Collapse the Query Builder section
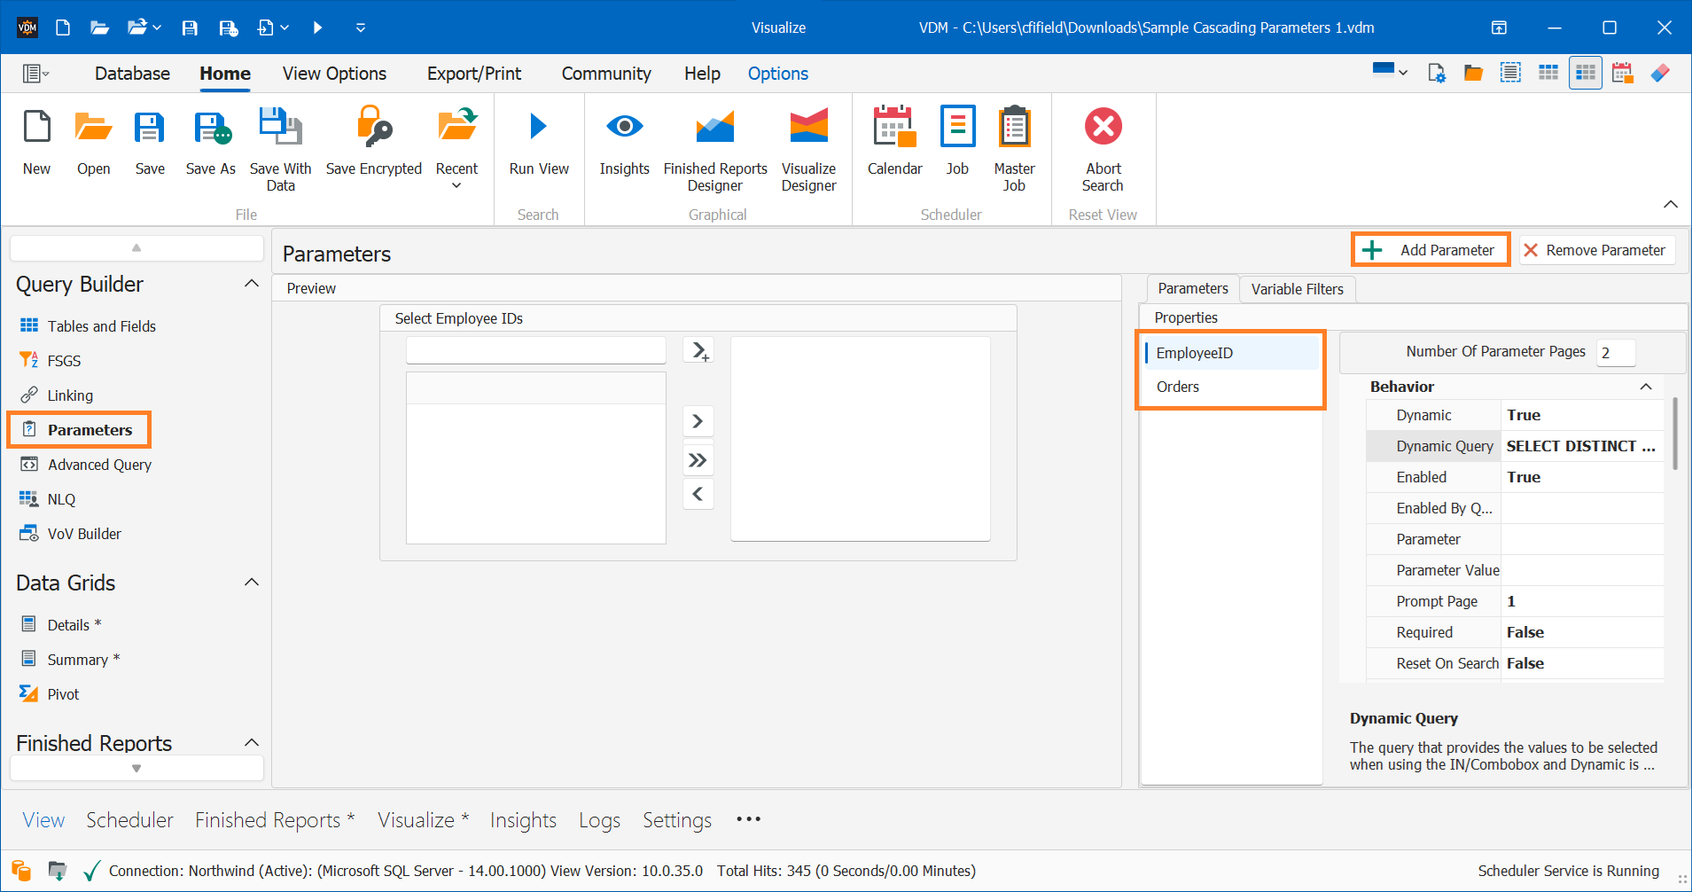 click(x=251, y=284)
